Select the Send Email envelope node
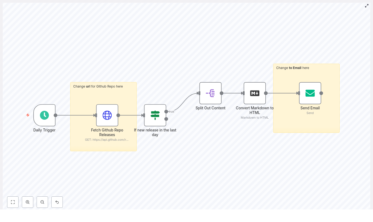 click(310, 93)
